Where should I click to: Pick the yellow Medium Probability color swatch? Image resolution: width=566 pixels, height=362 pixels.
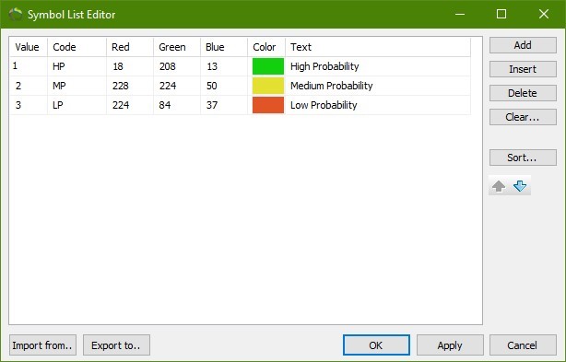tap(268, 86)
